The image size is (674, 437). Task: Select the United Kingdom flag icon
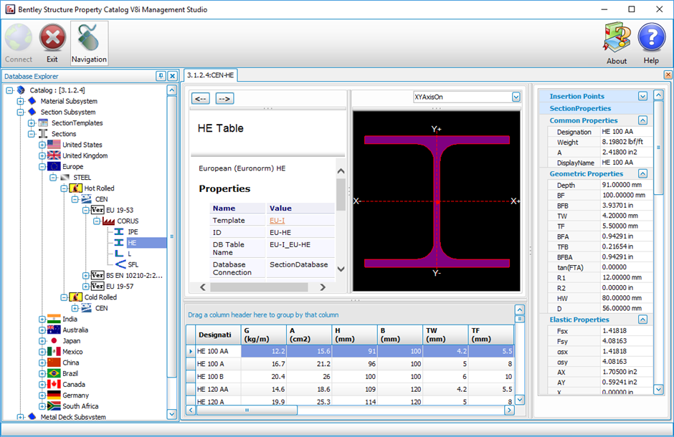point(54,155)
